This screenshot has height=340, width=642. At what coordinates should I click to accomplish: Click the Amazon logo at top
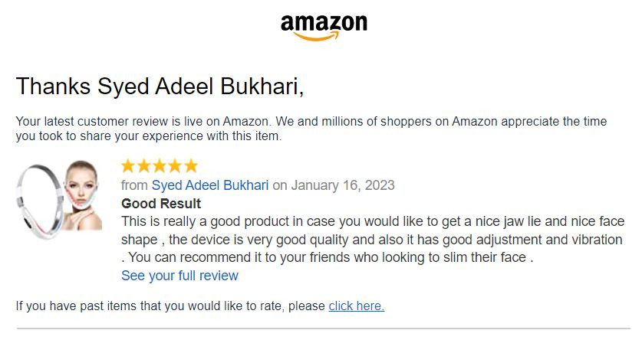click(324, 28)
